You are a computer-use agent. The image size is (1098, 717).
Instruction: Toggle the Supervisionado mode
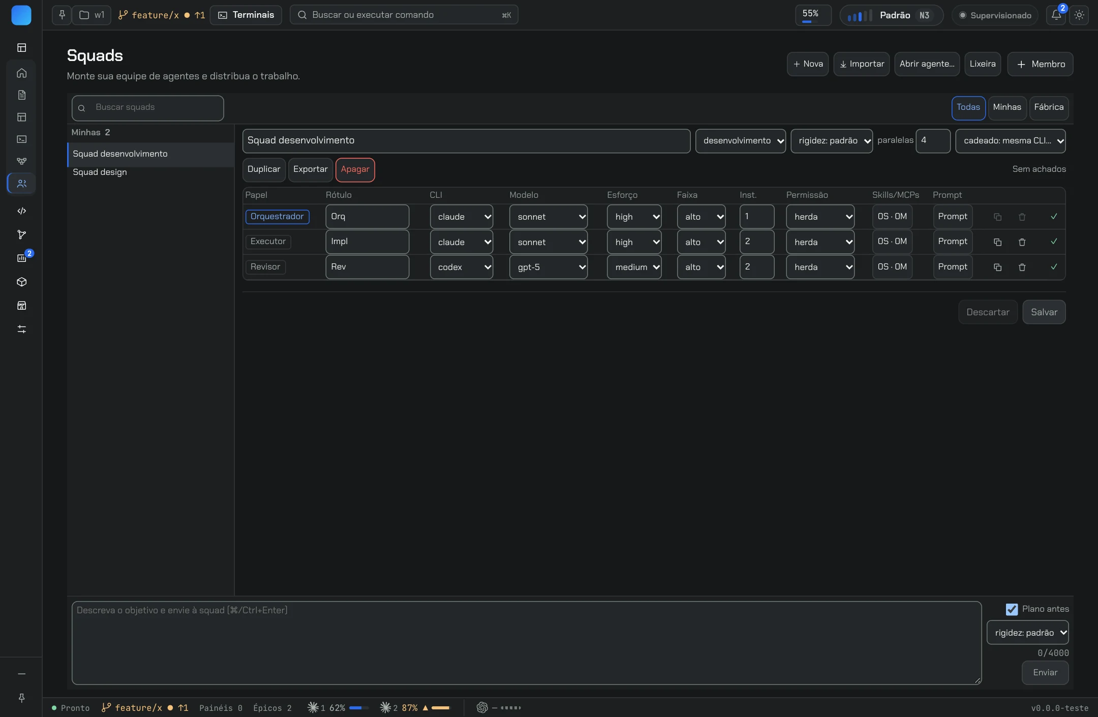click(x=995, y=15)
